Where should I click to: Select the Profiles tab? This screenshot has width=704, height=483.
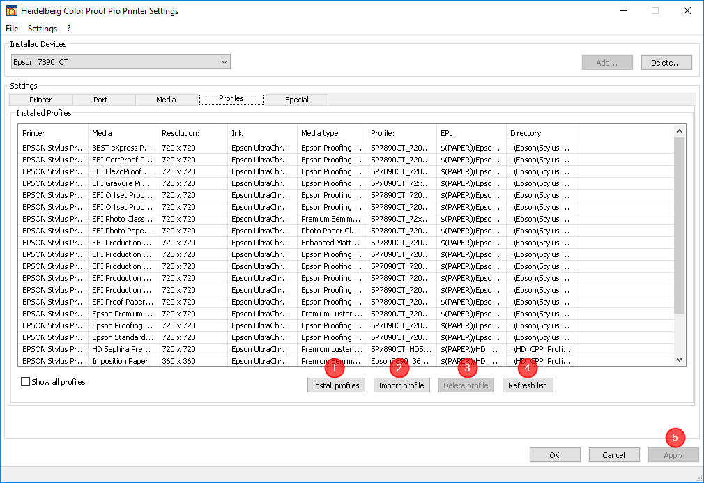231,99
